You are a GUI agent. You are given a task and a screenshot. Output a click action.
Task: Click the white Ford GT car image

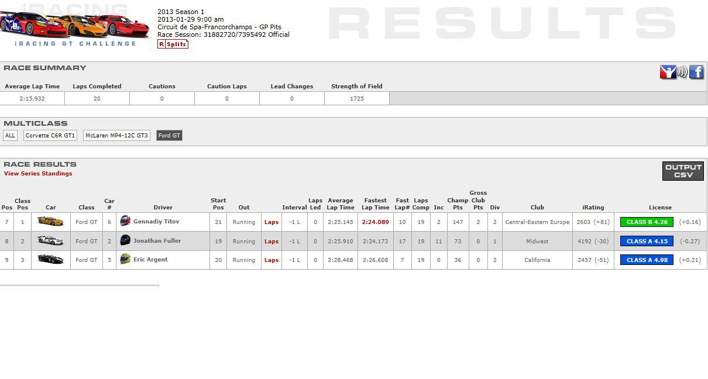pos(50,240)
